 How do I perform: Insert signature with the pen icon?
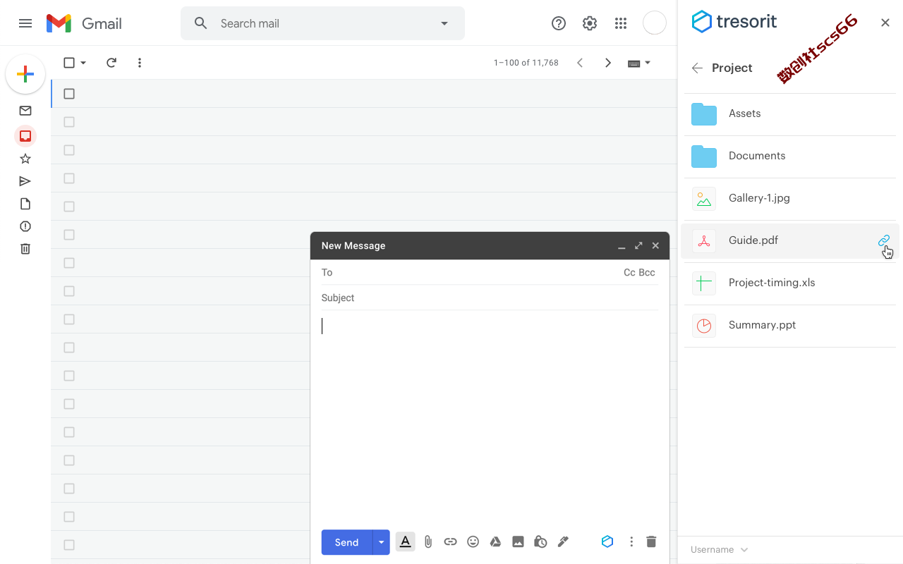point(563,541)
